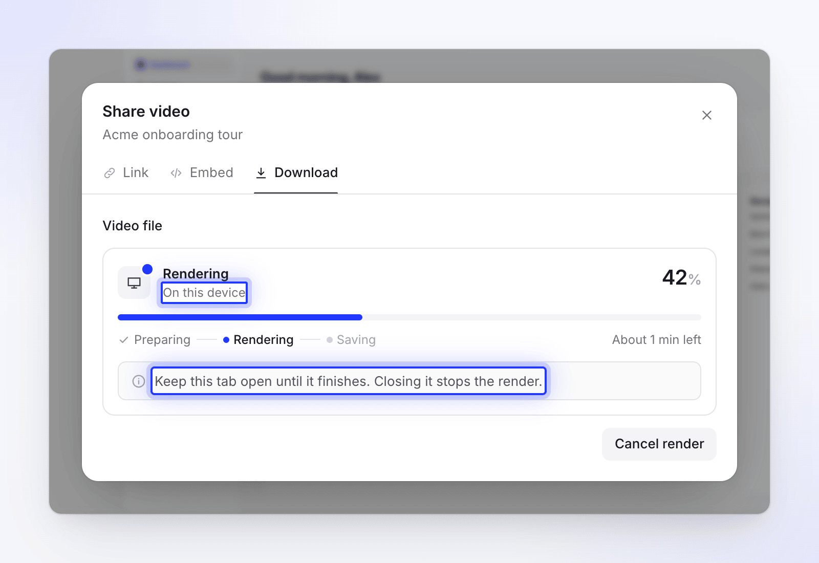Click the 'About 1 min left' text
Viewport: 819px width, 563px height.
point(656,340)
